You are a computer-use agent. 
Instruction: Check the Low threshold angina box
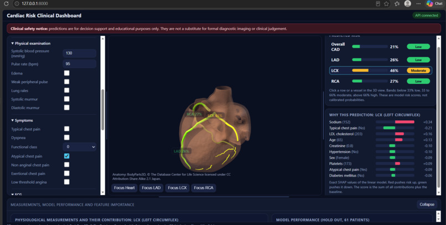[66, 182]
